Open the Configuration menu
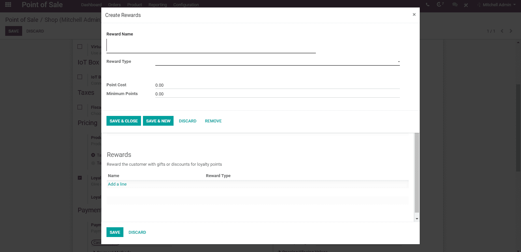Screen dimensions: 521x252 click(186, 5)
